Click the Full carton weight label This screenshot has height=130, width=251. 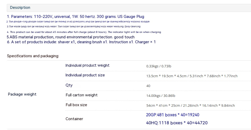click(x=81, y=95)
